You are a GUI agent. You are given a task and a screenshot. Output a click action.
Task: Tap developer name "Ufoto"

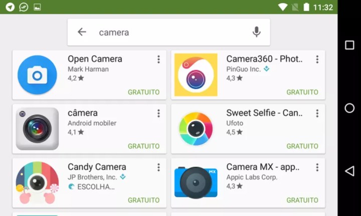[235, 123]
